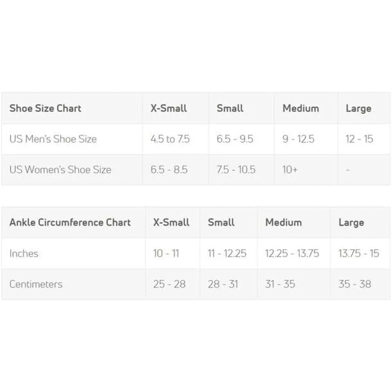This screenshot has width=392, height=392.
Task: Click X-Small column header in Shoe Size Chart
Action: [169, 108]
